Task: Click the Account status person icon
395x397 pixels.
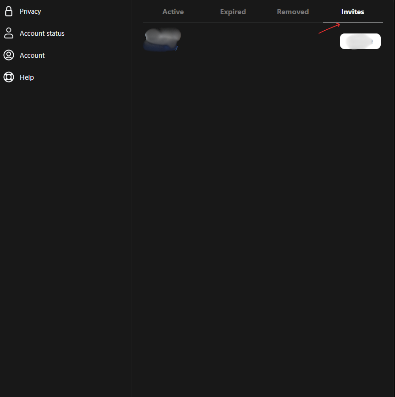Action: [8, 33]
